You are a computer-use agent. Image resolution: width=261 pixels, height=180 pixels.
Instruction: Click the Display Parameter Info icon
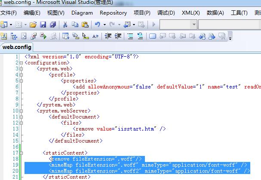coord(76,36)
